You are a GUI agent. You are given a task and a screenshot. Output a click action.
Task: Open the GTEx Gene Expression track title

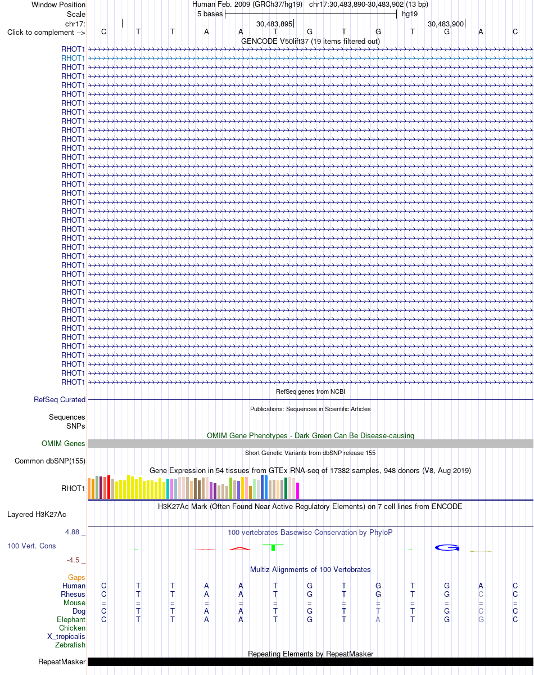[310, 470]
